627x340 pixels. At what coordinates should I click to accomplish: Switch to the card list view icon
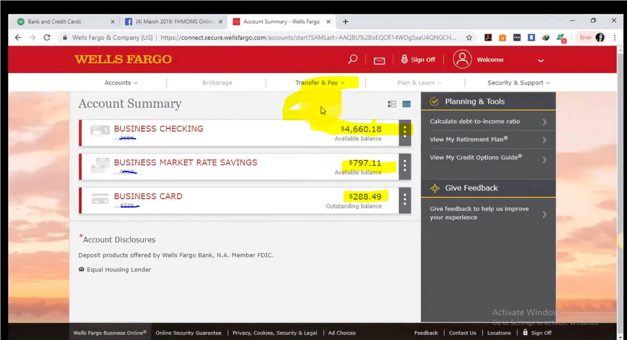pos(392,104)
